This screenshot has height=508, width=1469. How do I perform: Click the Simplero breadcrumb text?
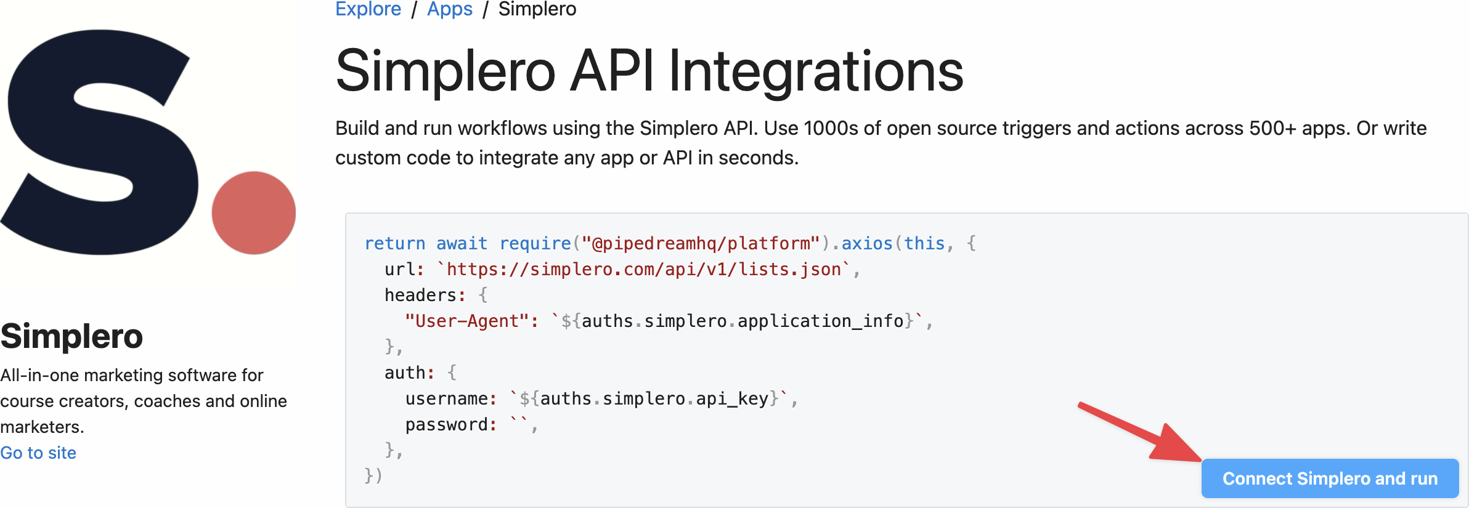(537, 9)
